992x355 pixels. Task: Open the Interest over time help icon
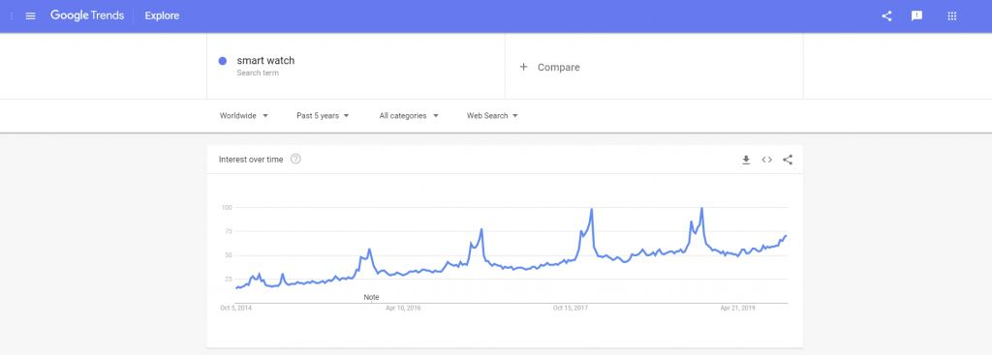point(295,160)
